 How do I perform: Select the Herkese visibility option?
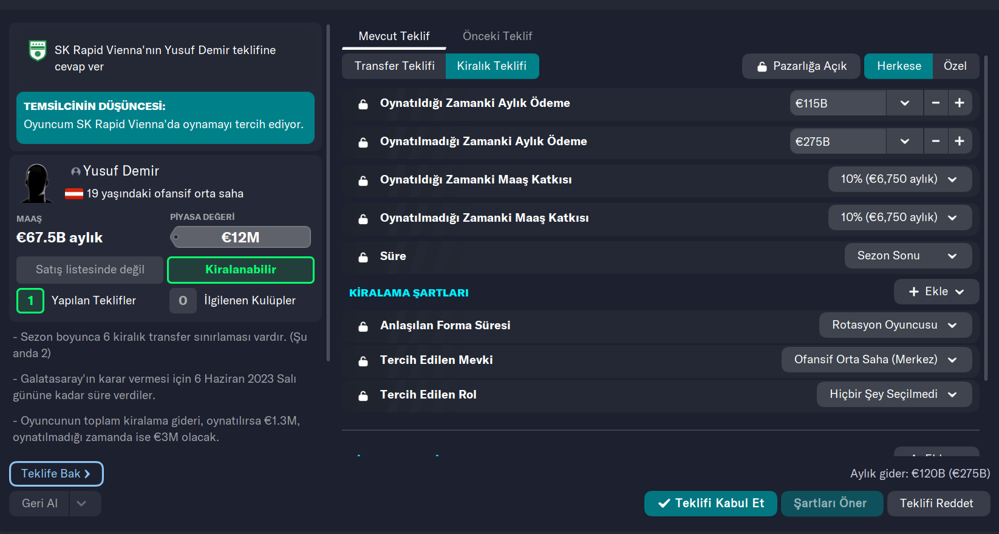[x=898, y=66]
